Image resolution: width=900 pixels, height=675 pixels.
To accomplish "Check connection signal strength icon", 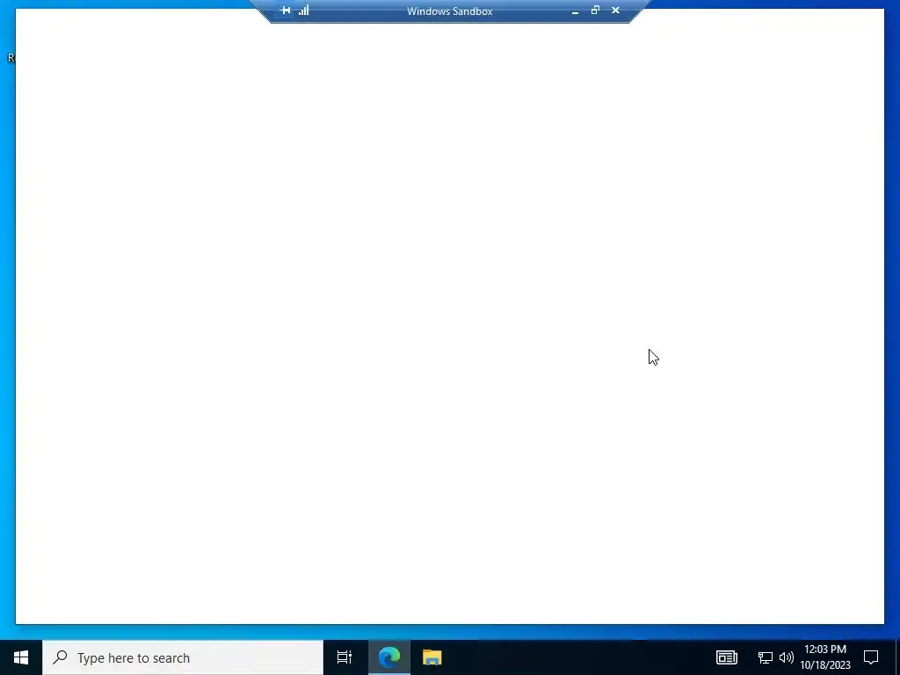I will click(x=303, y=11).
